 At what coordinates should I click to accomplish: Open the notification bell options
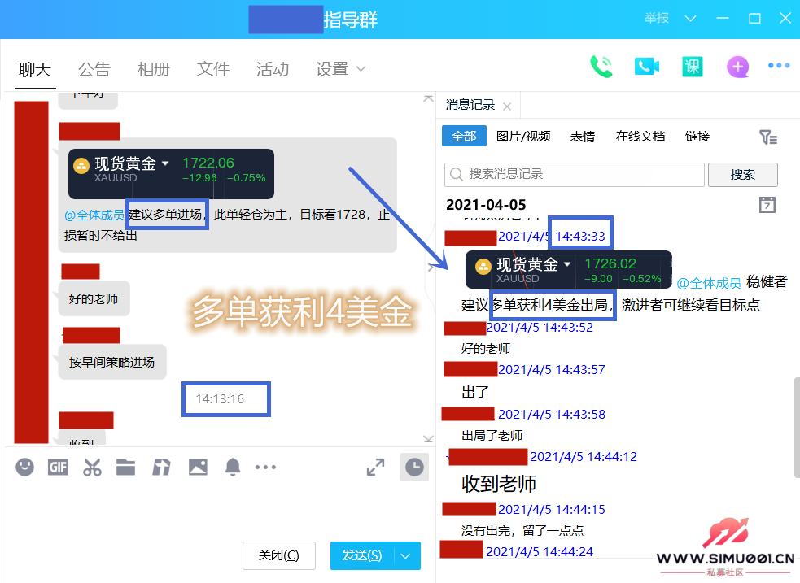pos(233,467)
